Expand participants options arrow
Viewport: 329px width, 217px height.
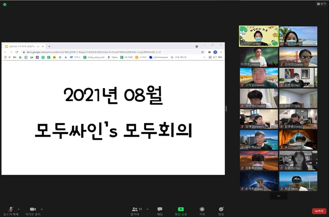[x=147, y=209]
